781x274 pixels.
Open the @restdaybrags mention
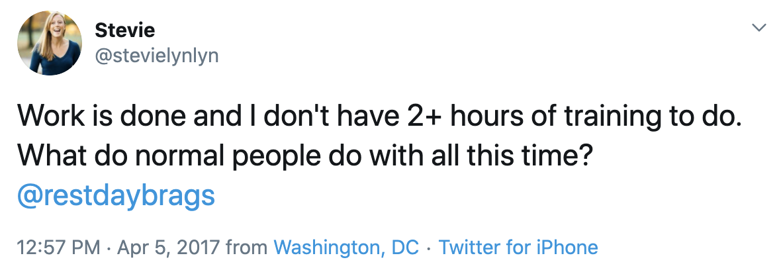(115, 196)
